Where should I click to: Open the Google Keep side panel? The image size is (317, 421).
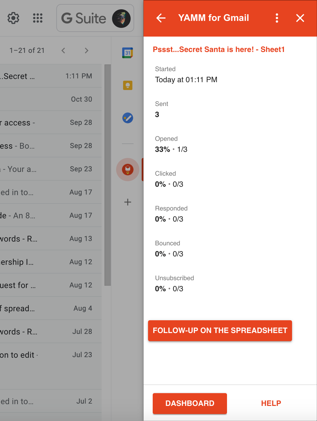coord(128,85)
